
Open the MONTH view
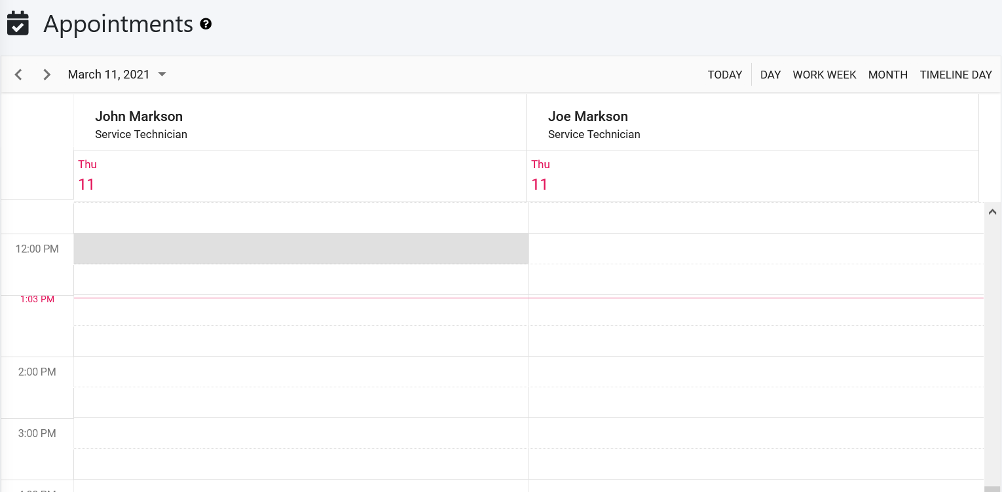click(x=888, y=74)
